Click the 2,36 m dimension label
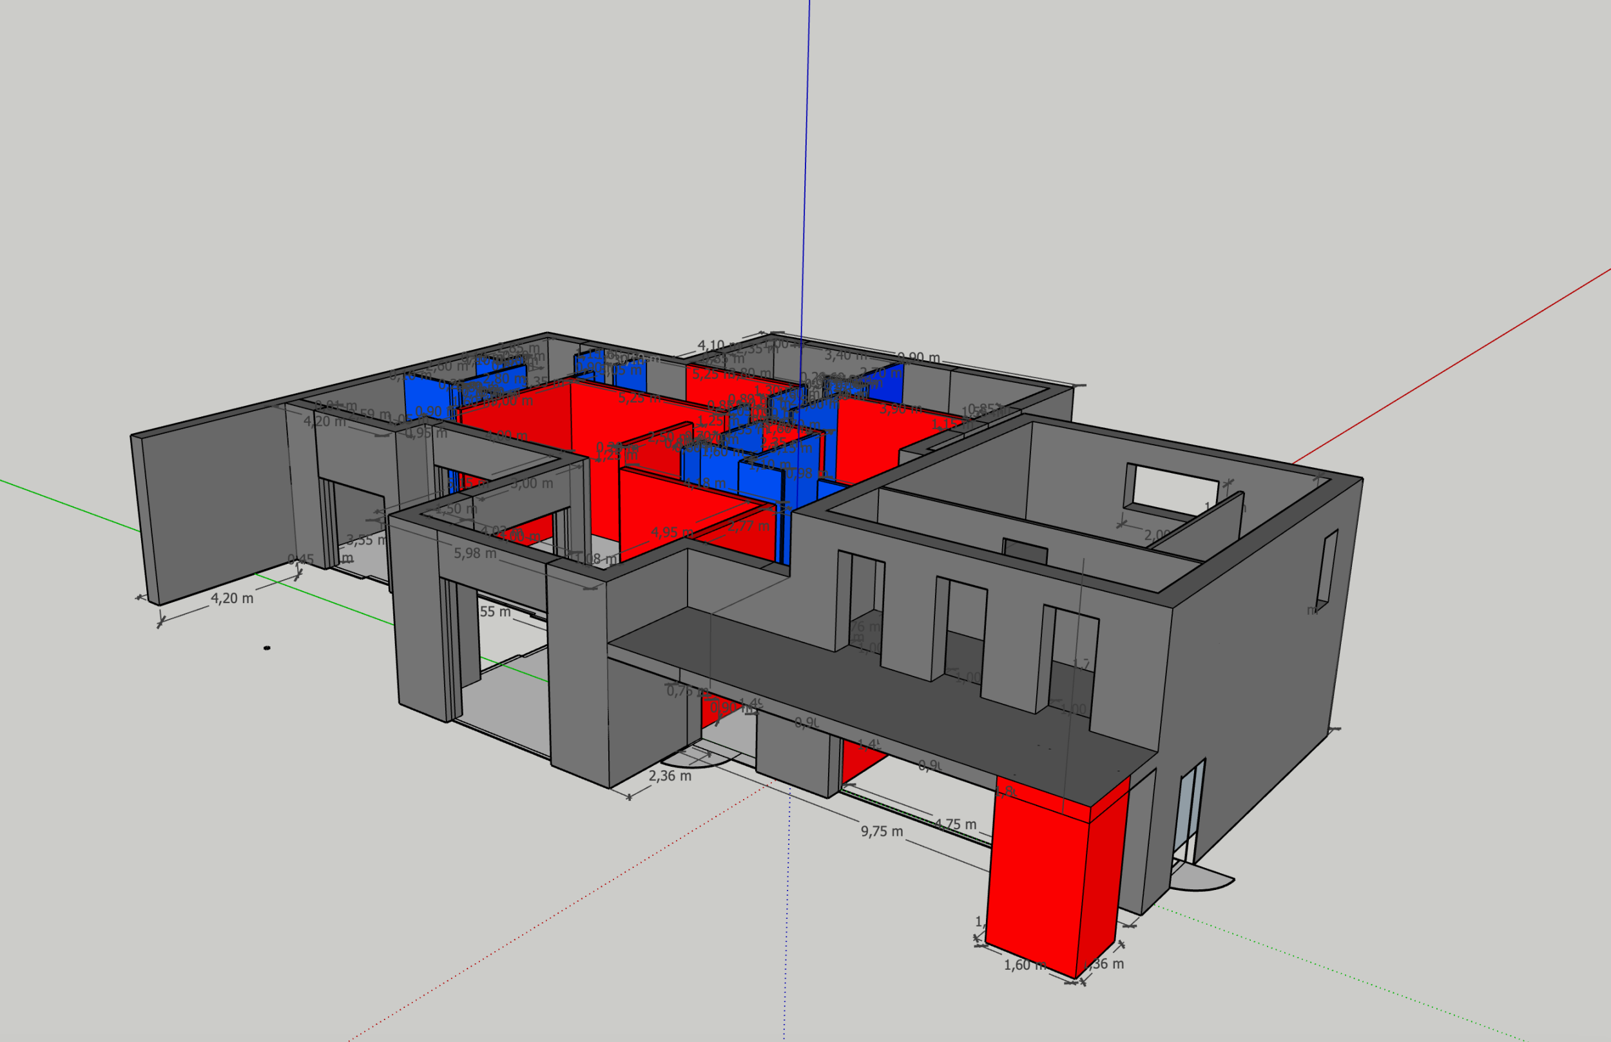The height and width of the screenshot is (1042, 1611). coord(670,776)
